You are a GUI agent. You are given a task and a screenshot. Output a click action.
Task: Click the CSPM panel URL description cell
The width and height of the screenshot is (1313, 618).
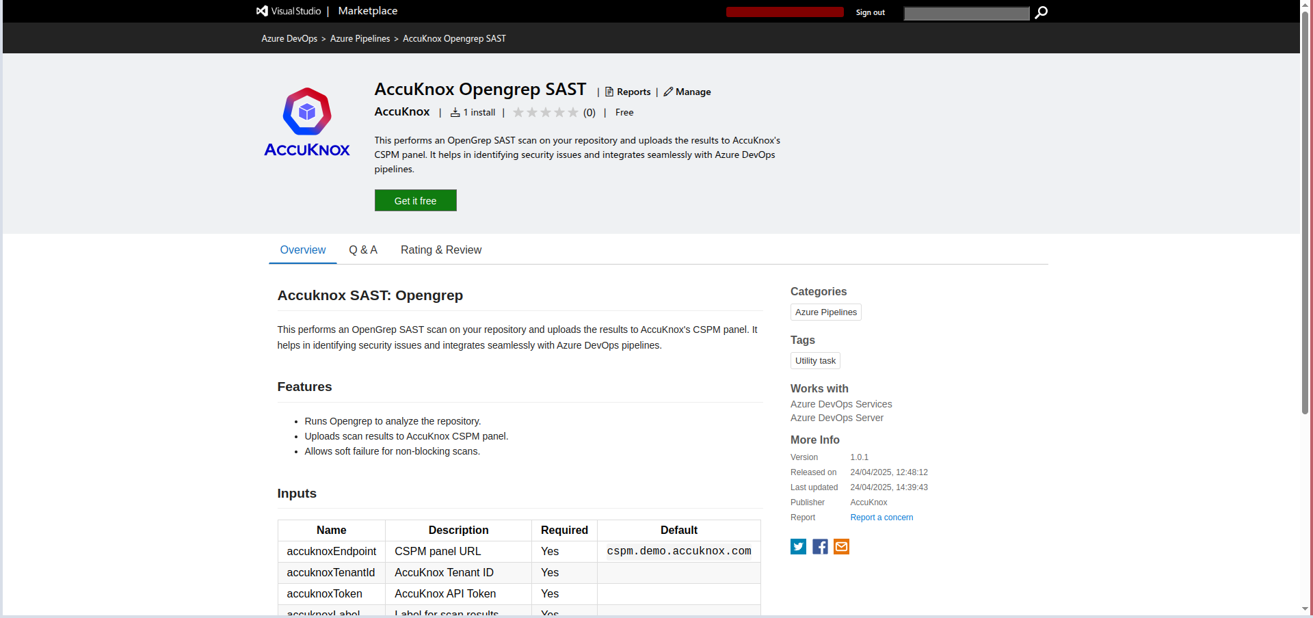(458, 551)
